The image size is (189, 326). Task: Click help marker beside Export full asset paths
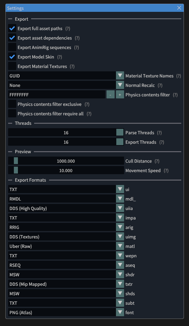[68, 28]
